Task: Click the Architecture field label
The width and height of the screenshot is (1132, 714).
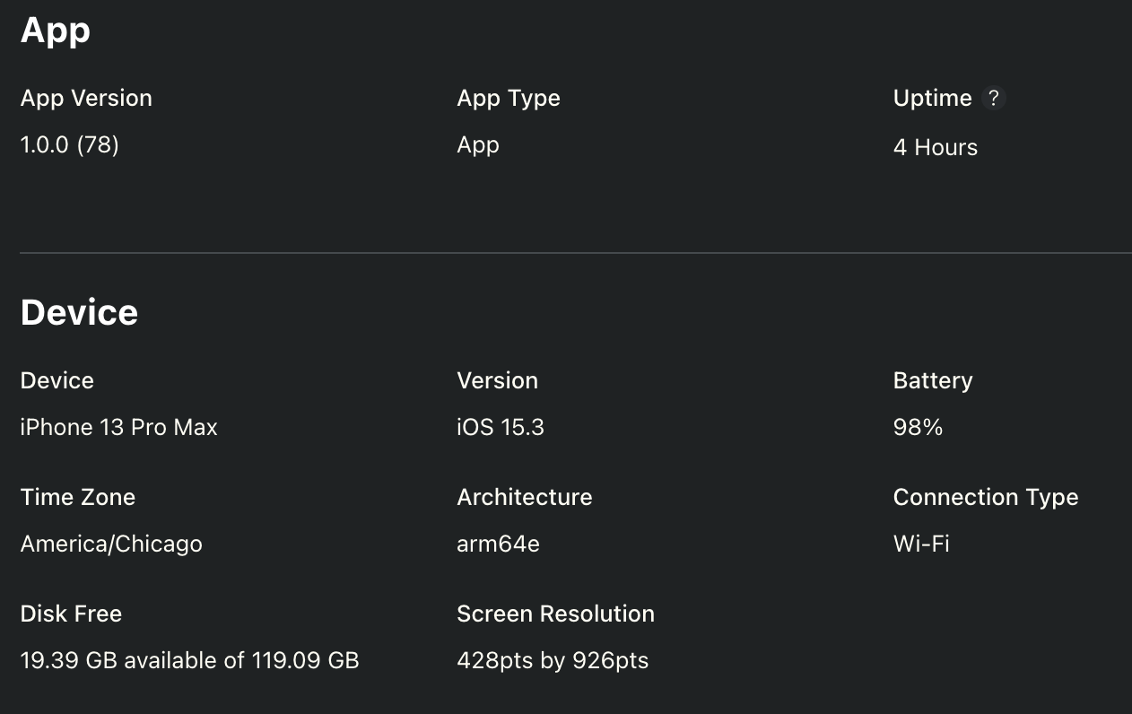Action: point(525,497)
